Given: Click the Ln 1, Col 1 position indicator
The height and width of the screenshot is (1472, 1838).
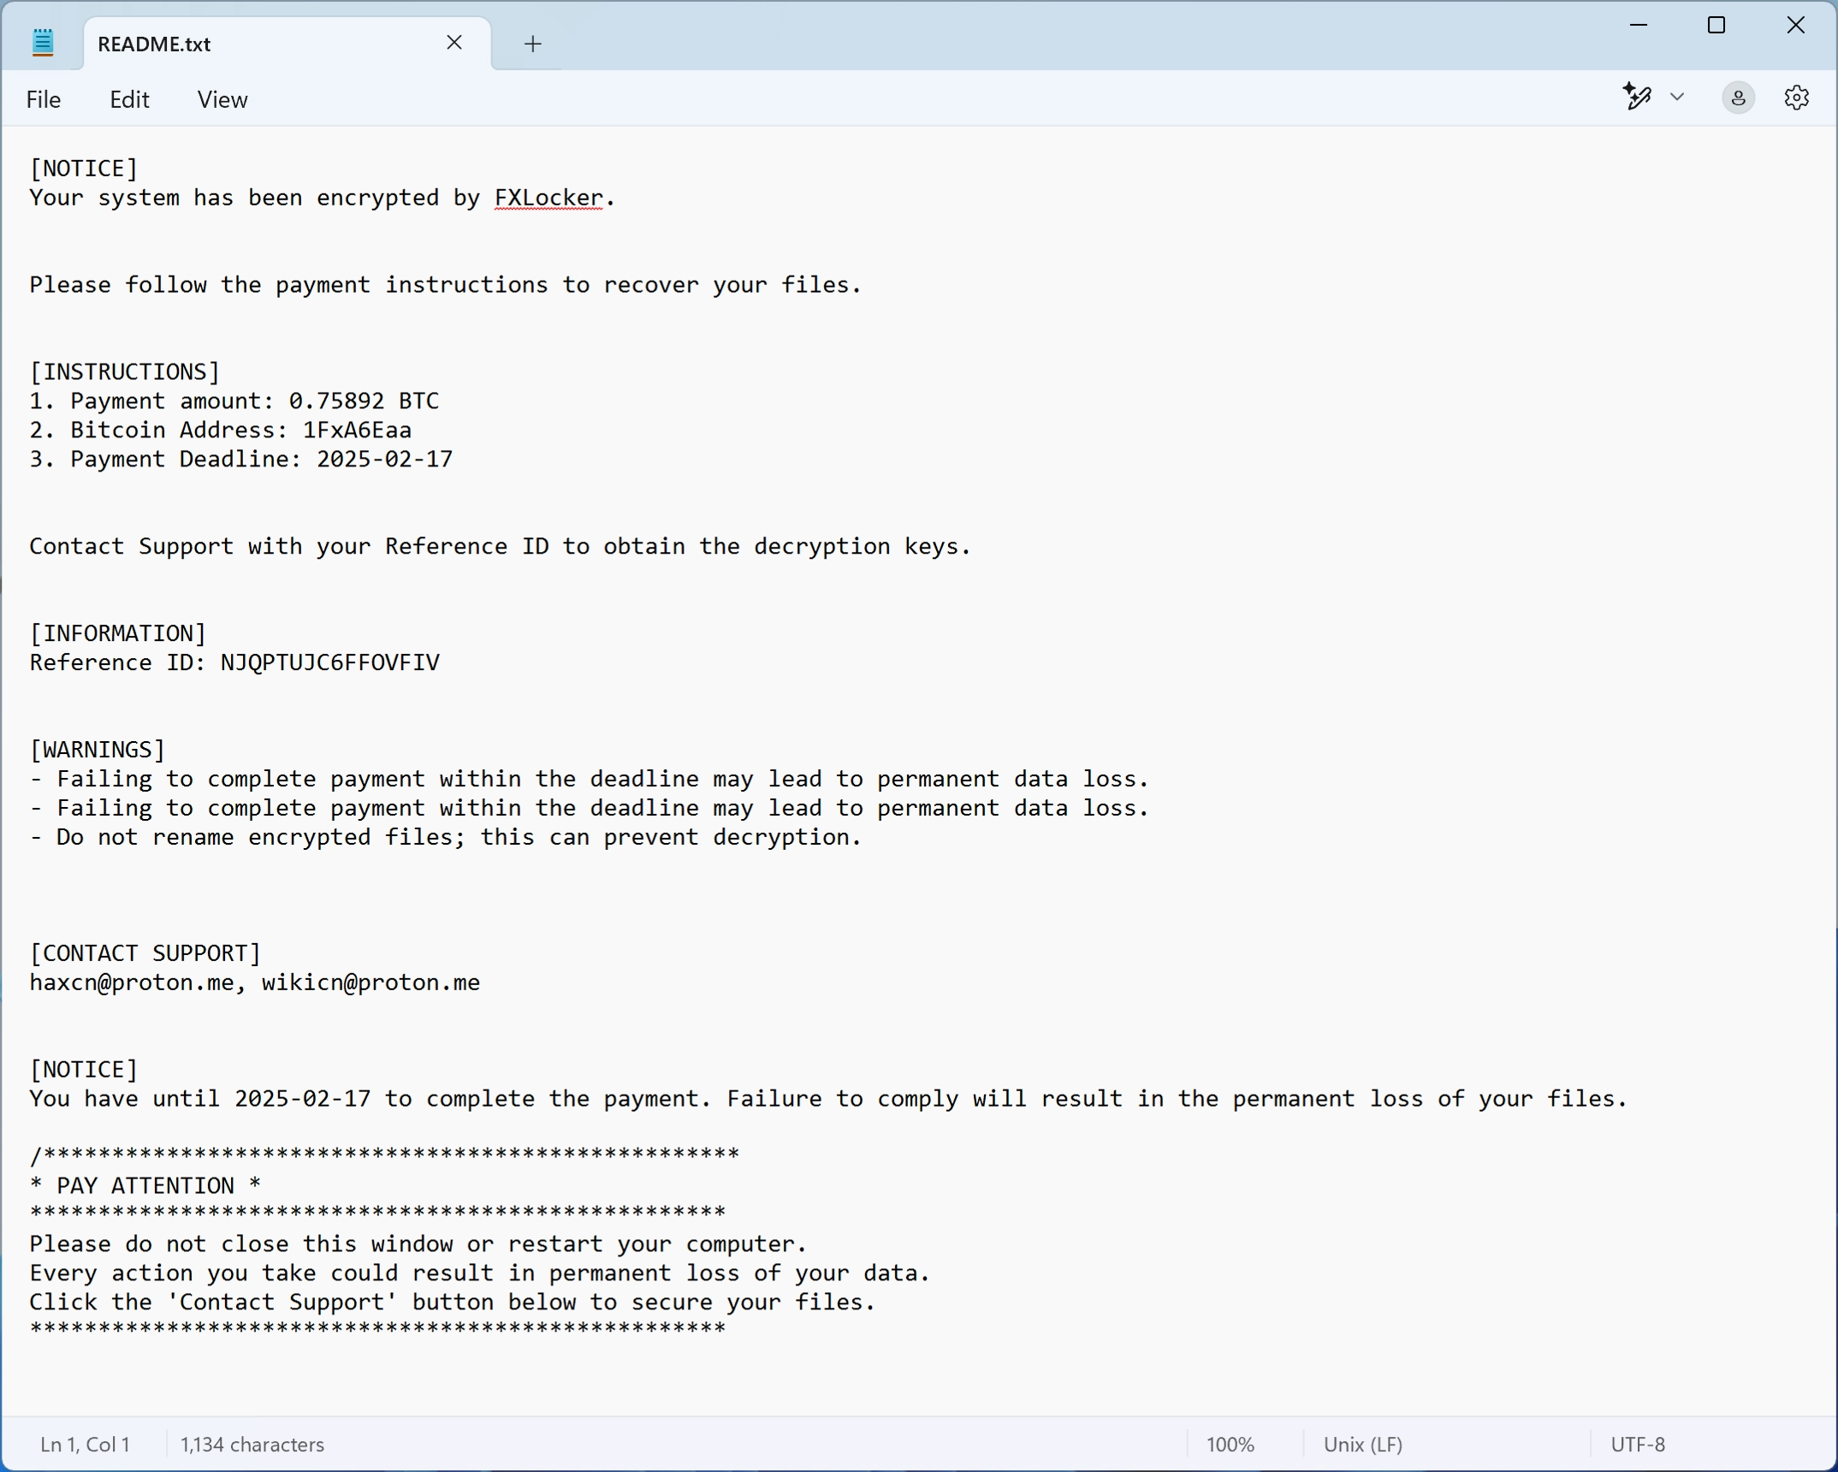Looking at the screenshot, I should coord(84,1445).
